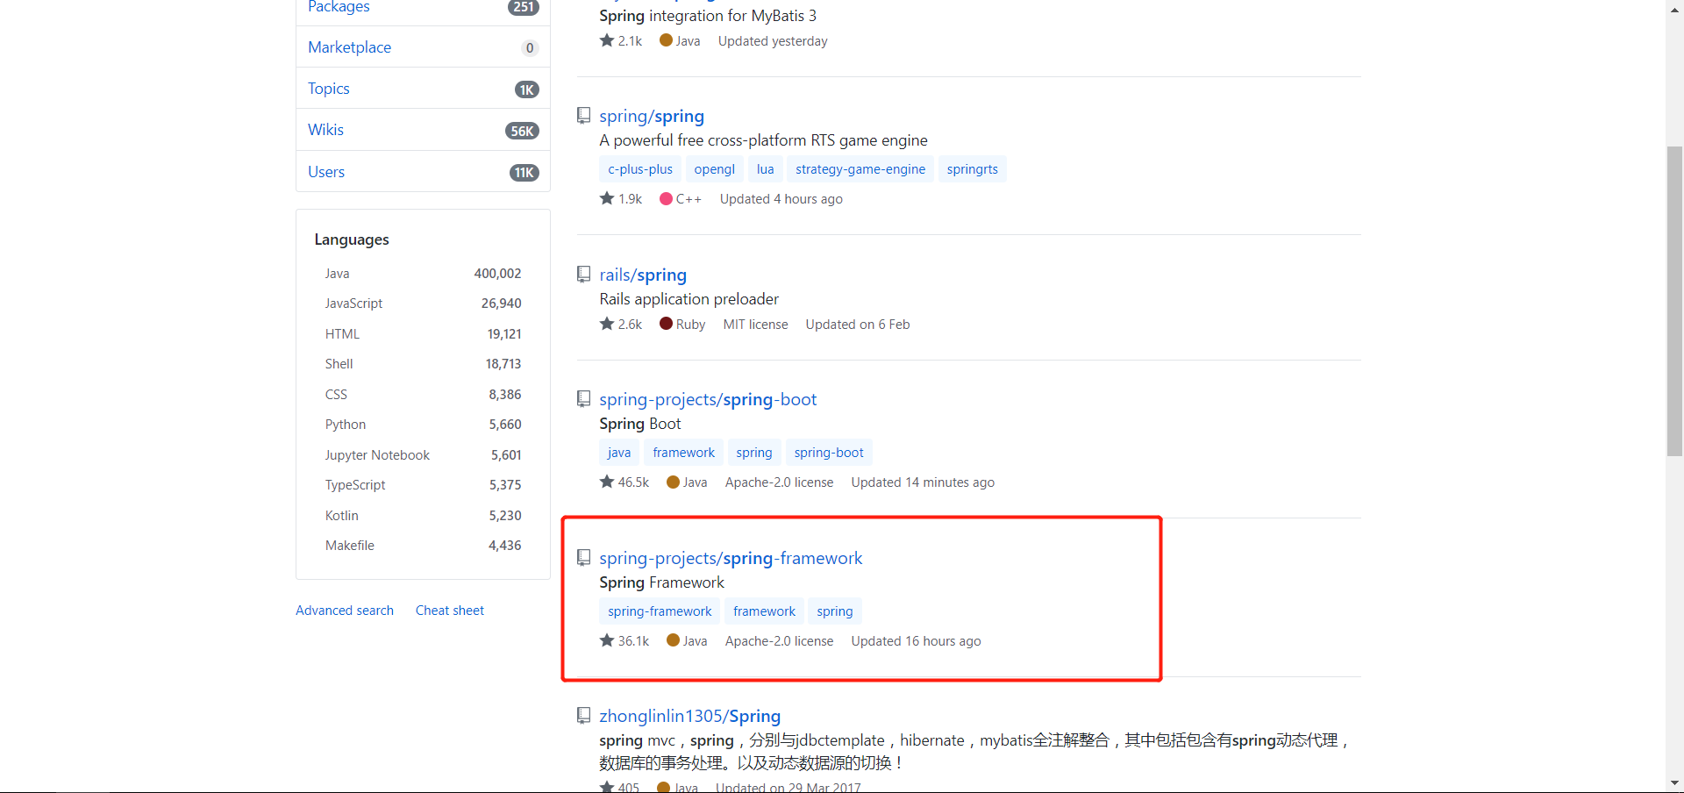Click the Ruby language color dot

666,324
